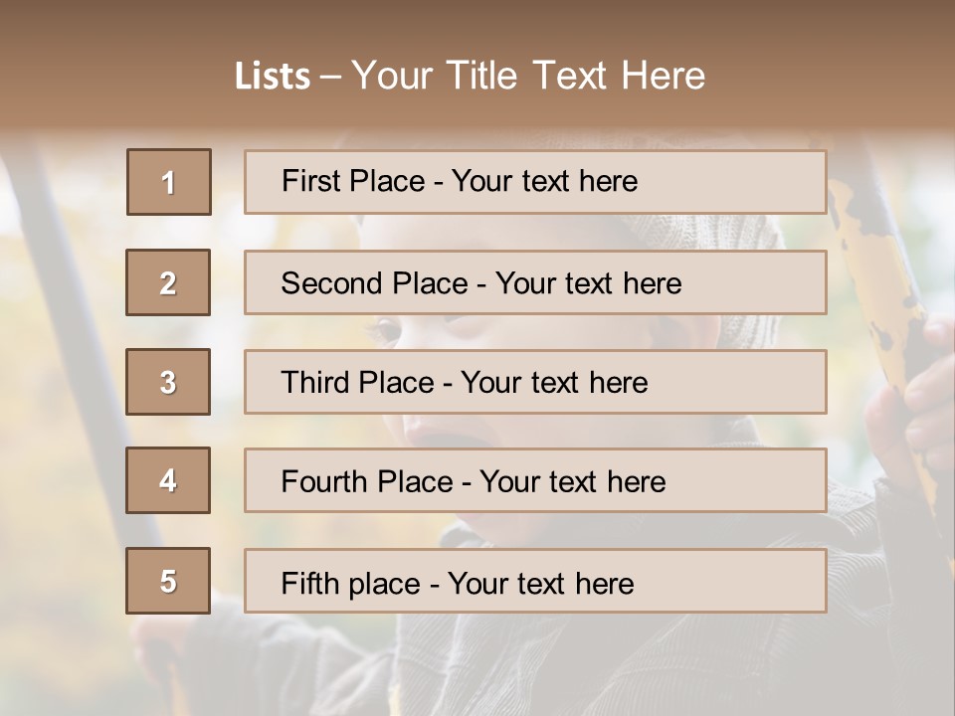Select the number 2 box
This screenshot has width=955, height=716.
tap(168, 282)
